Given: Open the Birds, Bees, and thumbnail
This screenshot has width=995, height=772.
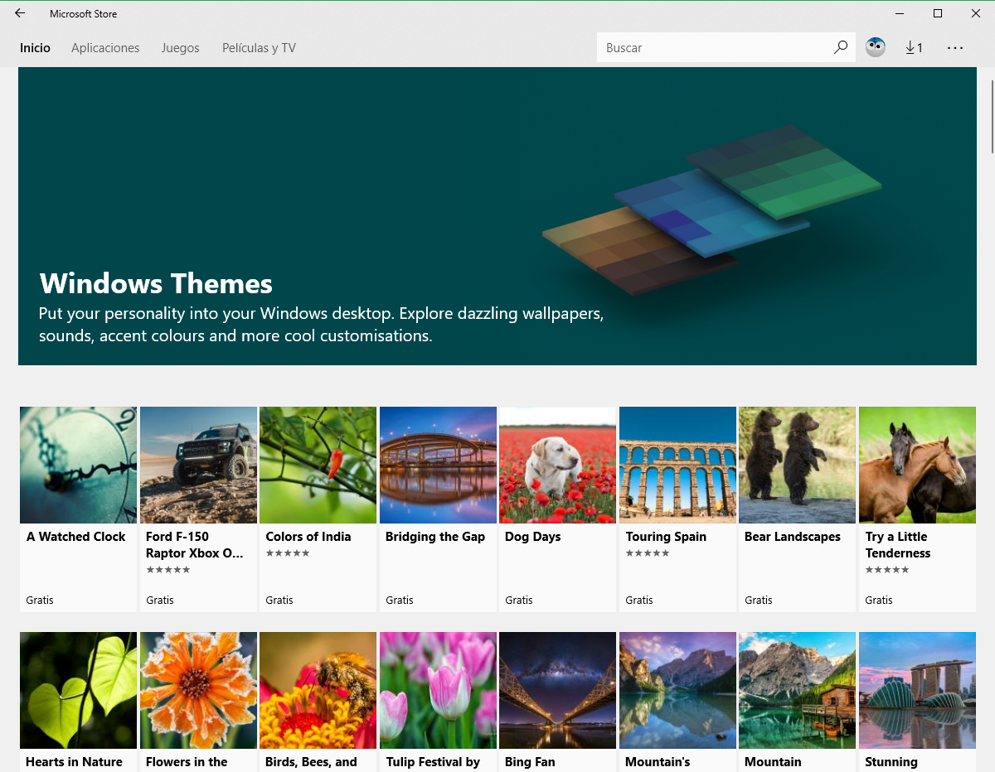Looking at the screenshot, I should 318,690.
